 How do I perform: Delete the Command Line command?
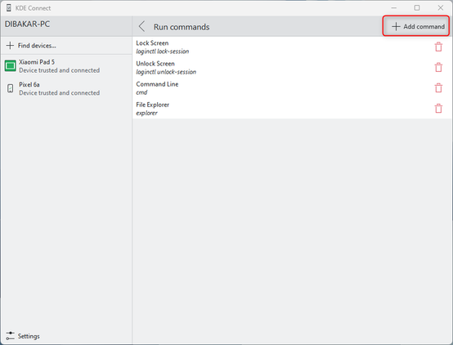(438, 87)
